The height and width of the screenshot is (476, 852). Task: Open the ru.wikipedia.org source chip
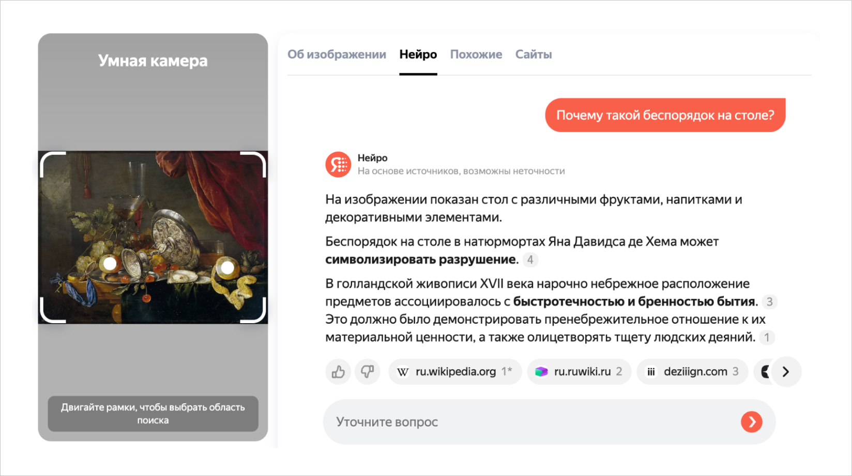(455, 372)
